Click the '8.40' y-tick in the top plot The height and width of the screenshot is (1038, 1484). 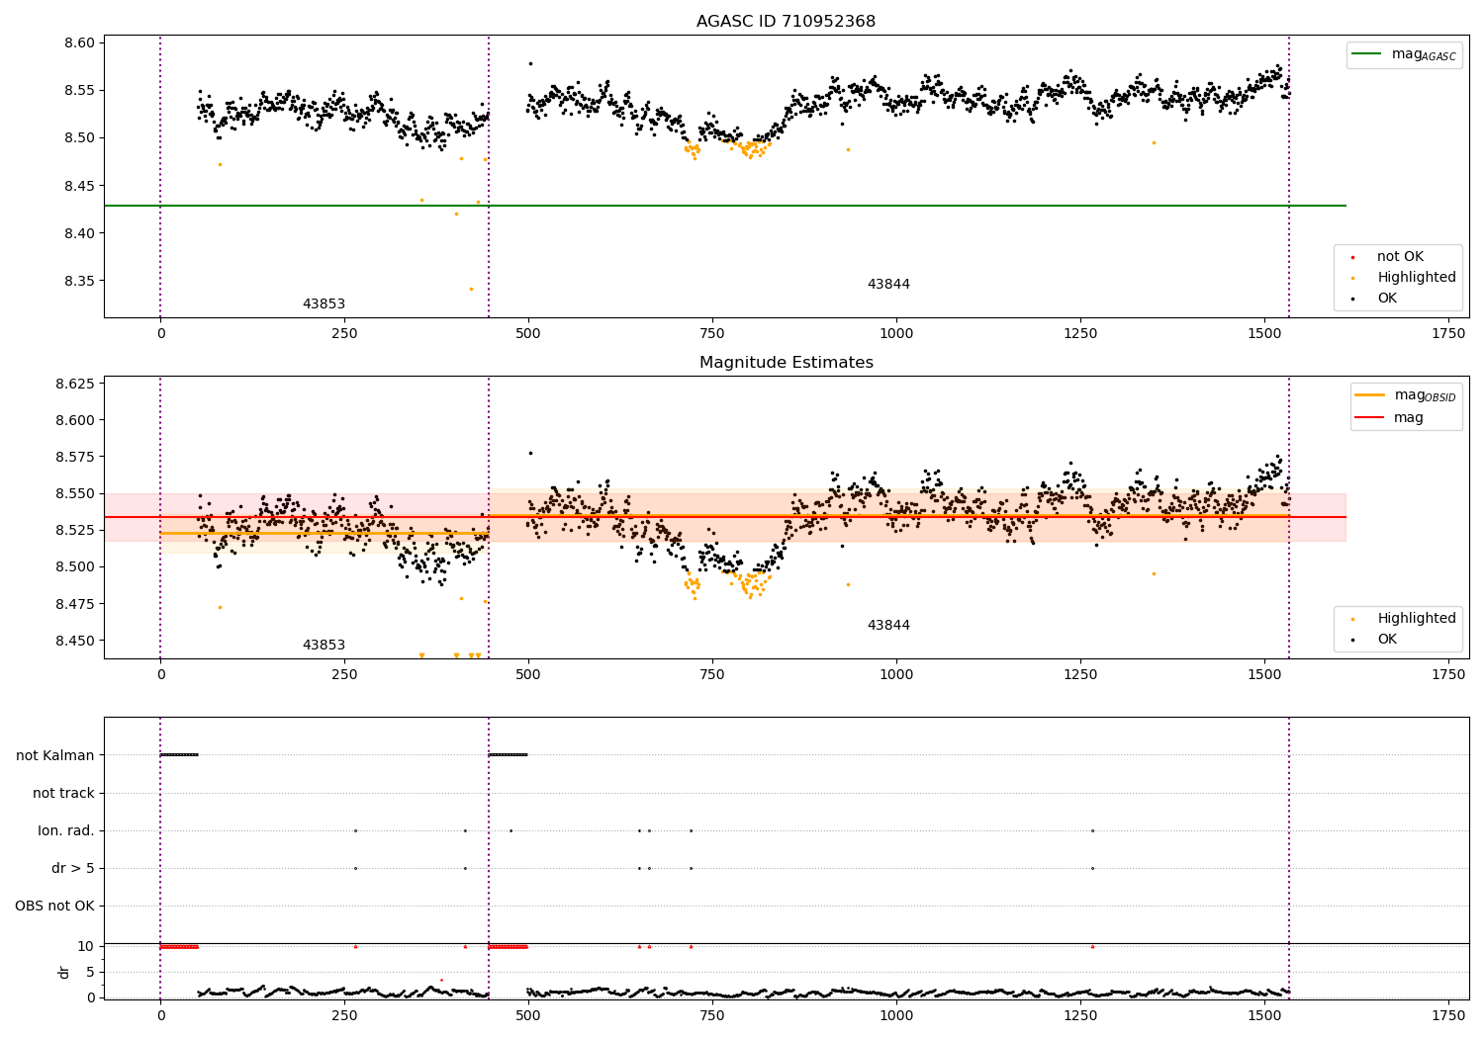(x=80, y=233)
